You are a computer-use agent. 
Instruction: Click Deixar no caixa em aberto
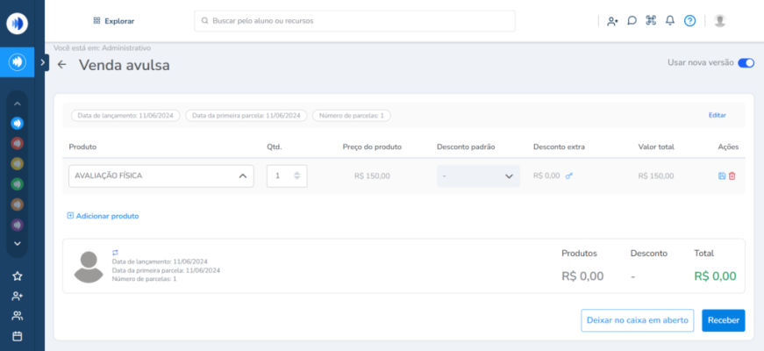tap(637, 320)
